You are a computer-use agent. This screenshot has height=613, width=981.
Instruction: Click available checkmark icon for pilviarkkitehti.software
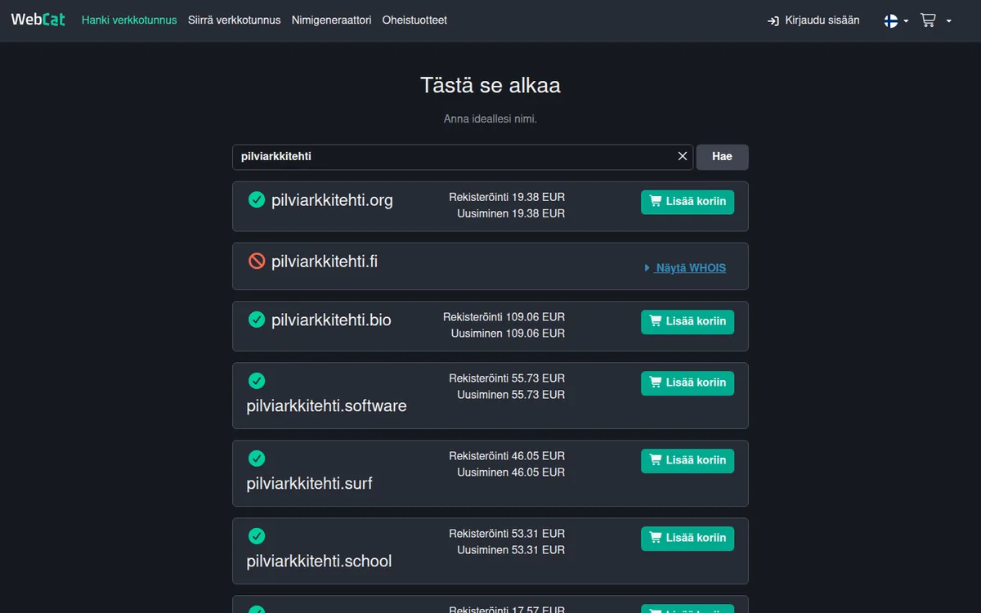click(x=257, y=381)
